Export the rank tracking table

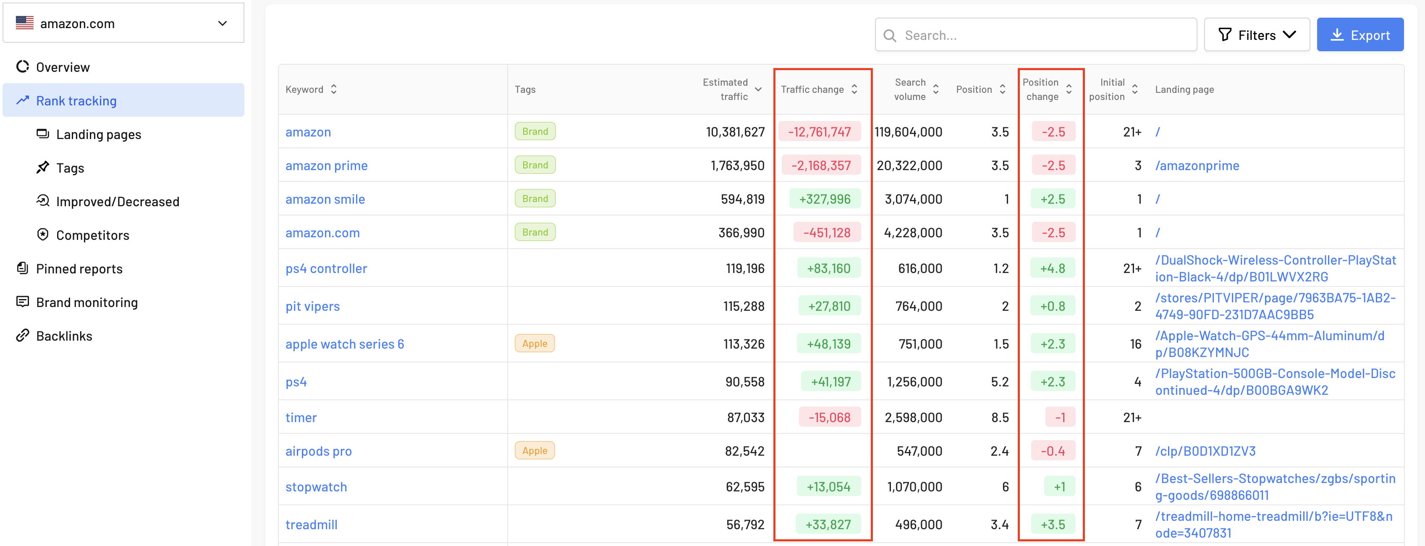(x=1360, y=35)
